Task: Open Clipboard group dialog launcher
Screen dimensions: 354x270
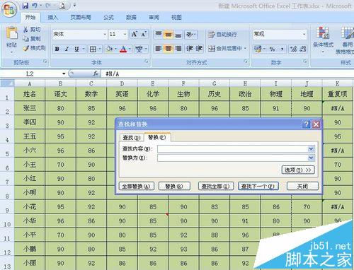Action: pyautogui.click(x=45, y=61)
